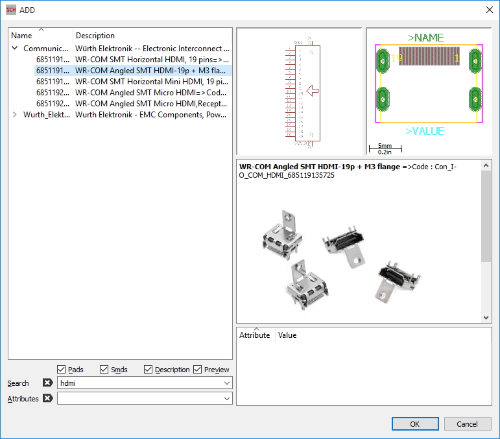Select WR-COM Angled SMT HDMI-19p + M3 flange row
This screenshot has height=439, width=500.
(132, 71)
